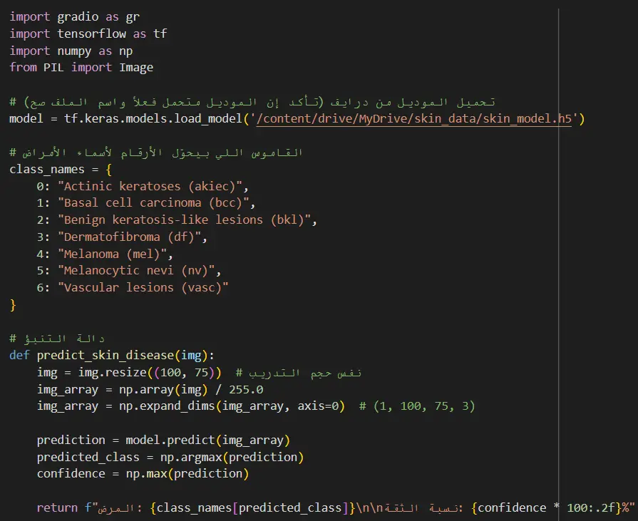Click the Arabic comment above model loading
Image resolution: width=638 pixels, height=521 pixels.
252,102
